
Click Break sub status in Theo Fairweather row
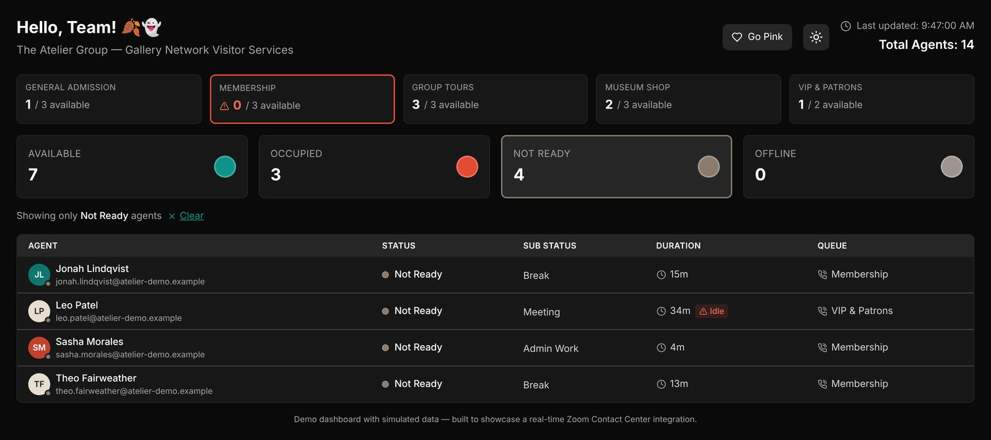pyautogui.click(x=536, y=385)
